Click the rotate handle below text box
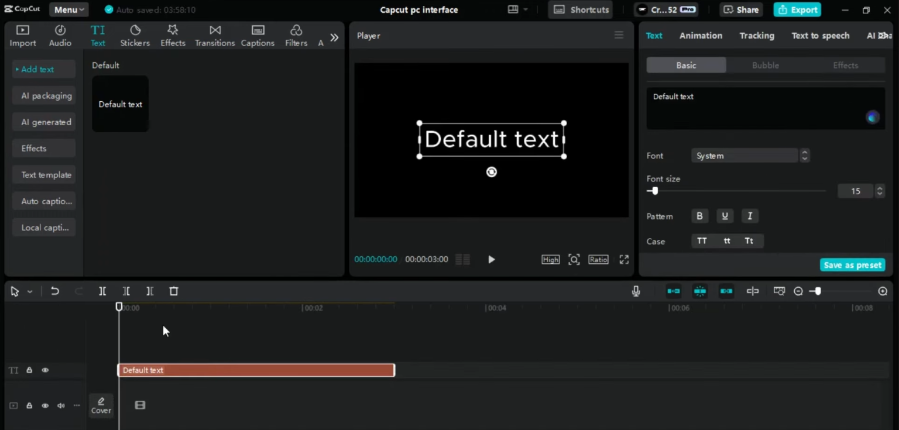Screen dimensions: 899x430 click(x=492, y=172)
